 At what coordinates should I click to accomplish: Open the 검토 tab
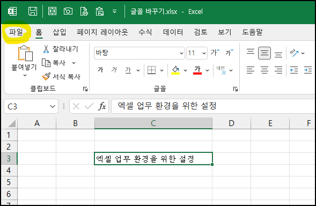coord(201,32)
